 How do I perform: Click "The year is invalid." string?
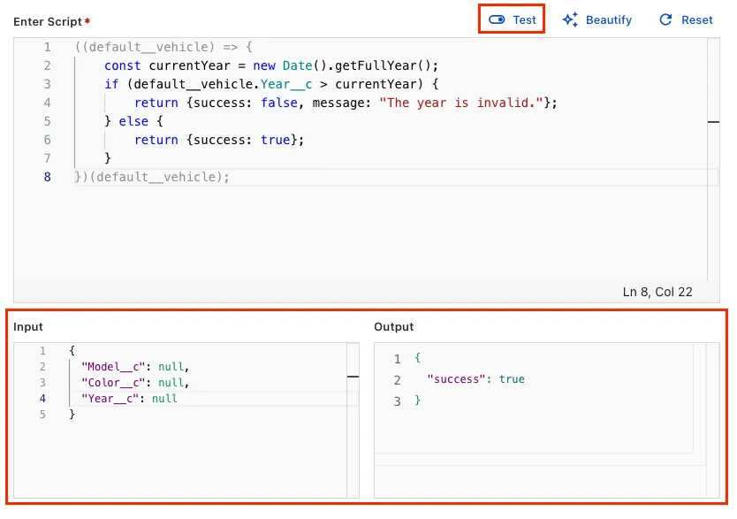click(461, 103)
